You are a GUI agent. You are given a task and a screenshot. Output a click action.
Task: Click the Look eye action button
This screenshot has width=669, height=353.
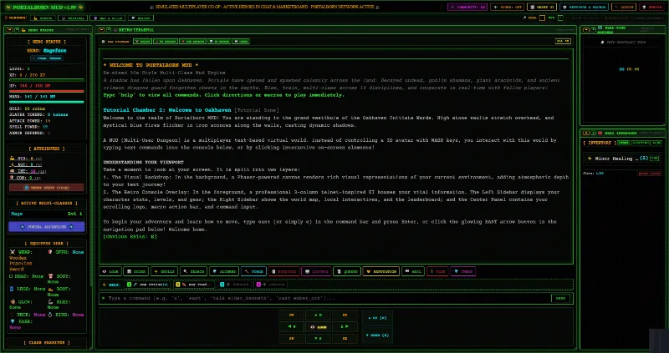pyautogui.click(x=110, y=271)
